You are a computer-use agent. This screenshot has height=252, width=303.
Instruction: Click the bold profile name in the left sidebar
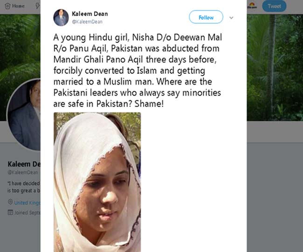tap(24, 164)
